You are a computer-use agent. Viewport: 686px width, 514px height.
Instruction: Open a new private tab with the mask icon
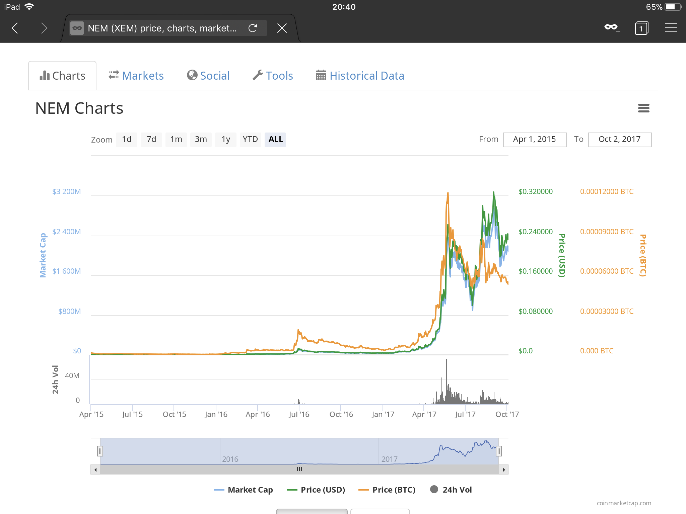point(612,28)
